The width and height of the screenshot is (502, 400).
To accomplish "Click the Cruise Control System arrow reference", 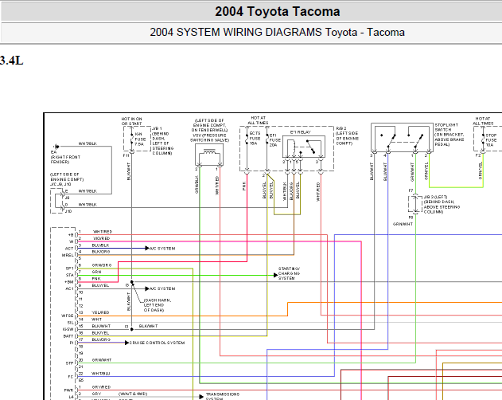I will point(155,343).
